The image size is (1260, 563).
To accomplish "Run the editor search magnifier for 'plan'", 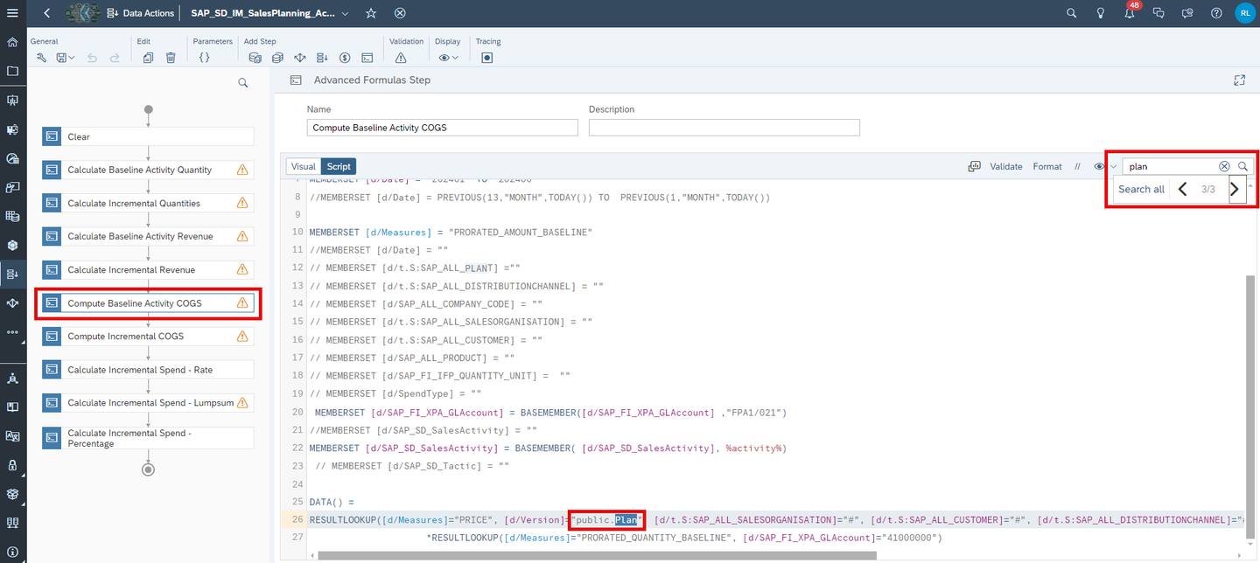I will (1242, 166).
